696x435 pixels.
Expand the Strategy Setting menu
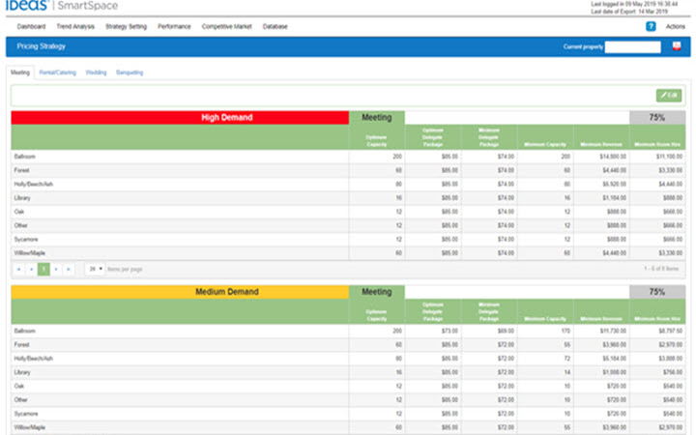coord(126,26)
